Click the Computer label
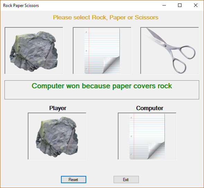Image resolution: width=204 pixels, height=188 pixels. pyautogui.click(x=150, y=108)
